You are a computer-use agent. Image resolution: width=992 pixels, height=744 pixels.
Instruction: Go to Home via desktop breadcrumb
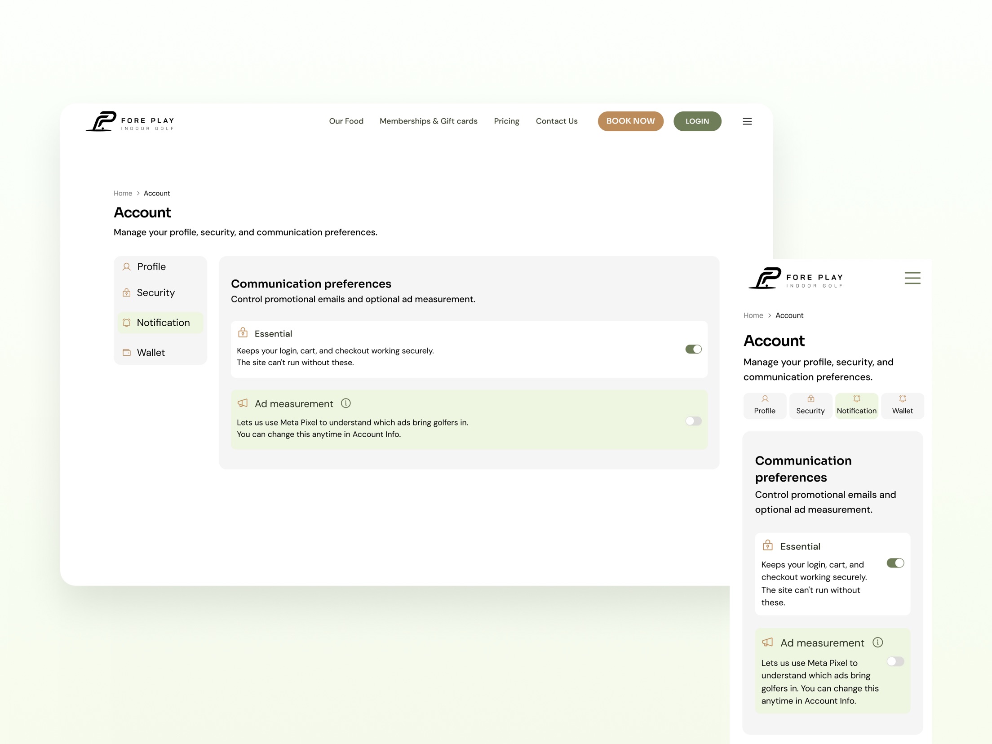coord(123,193)
